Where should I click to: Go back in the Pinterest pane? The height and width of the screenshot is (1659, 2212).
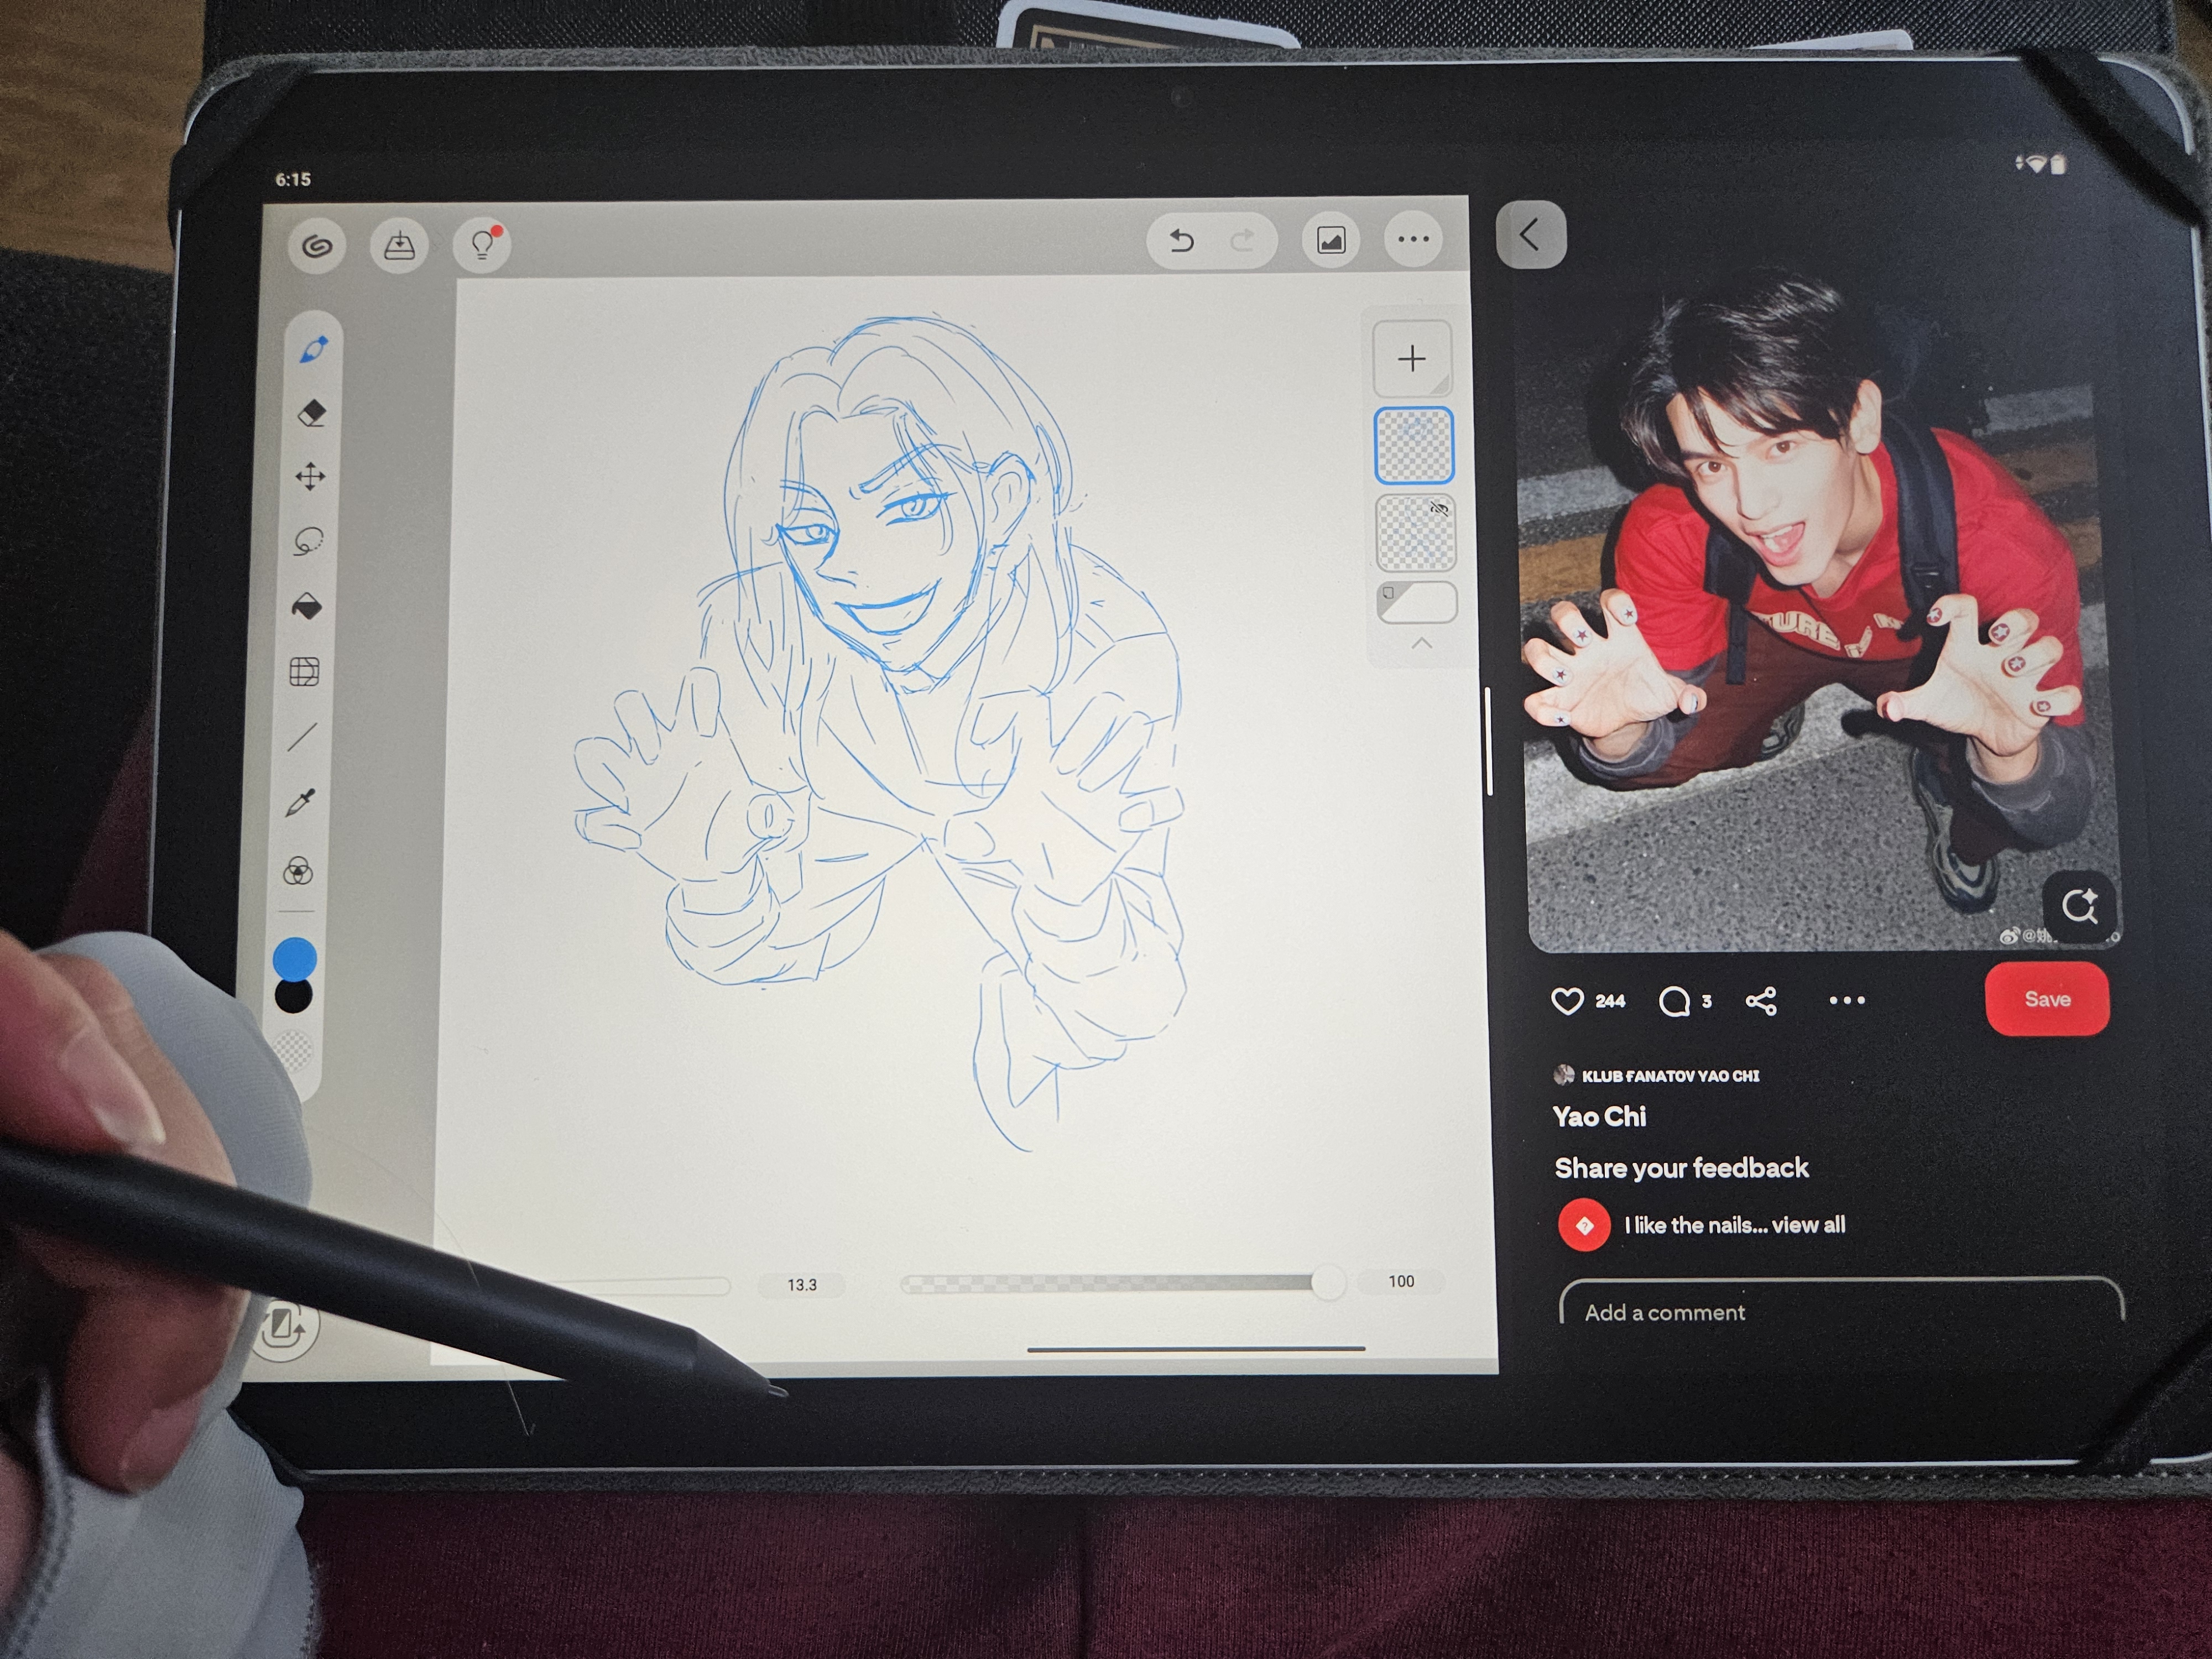point(1531,236)
